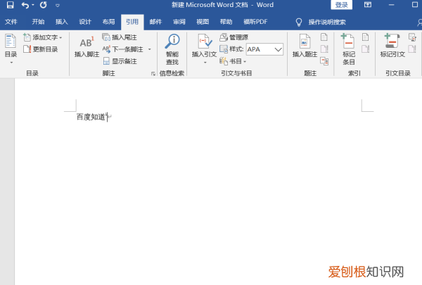
Task: Click 管理源 manage sources button
Action: click(x=234, y=37)
